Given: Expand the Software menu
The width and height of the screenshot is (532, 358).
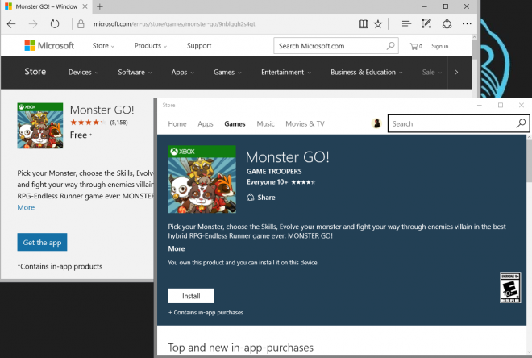Looking at the screenshot, I should 135,73.
